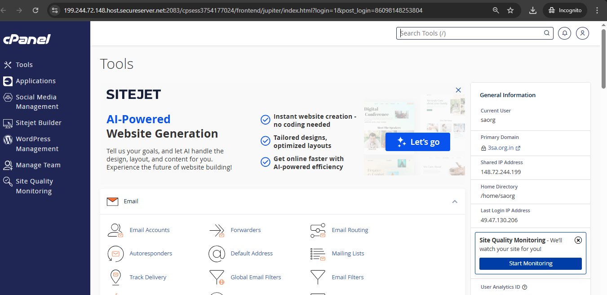Click the Mailing Lists icon
Screen dimensions: 607x295
pyautogui.click(x=318, y=254)
